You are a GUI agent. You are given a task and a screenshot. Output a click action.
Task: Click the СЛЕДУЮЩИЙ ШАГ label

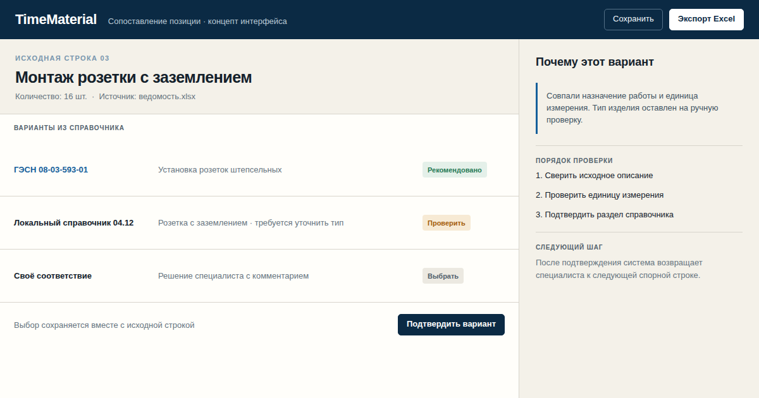click(569, 247)
